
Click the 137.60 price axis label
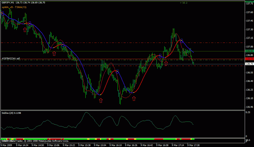click(250, 12)
